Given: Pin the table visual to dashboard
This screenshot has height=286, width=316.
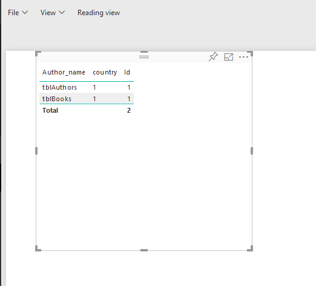Looking at the screenshot, I should (x=213, y=57).
